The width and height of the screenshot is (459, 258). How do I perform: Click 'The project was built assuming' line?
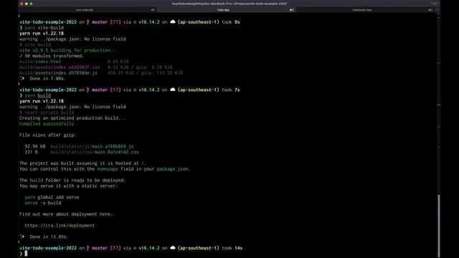82,163
